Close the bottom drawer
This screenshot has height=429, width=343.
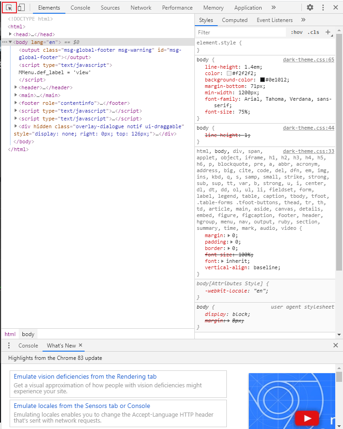336,345
